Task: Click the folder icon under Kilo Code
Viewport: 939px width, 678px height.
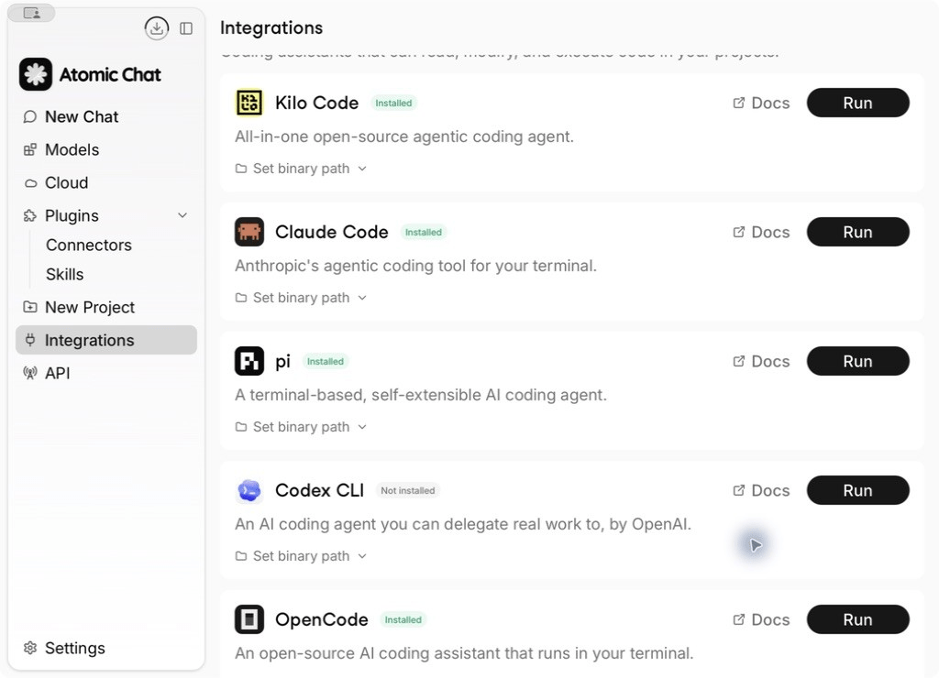Action: tap(241, 169)
